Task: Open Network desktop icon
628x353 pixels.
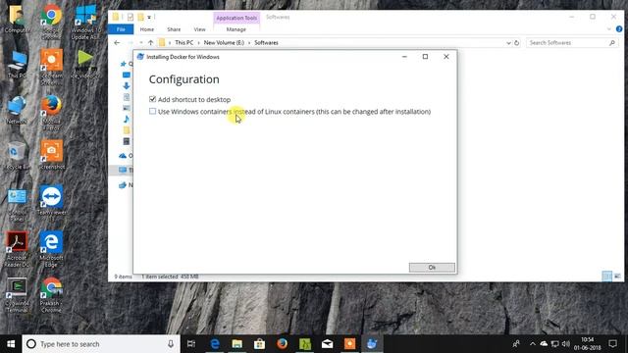Action: pos(17,110)
